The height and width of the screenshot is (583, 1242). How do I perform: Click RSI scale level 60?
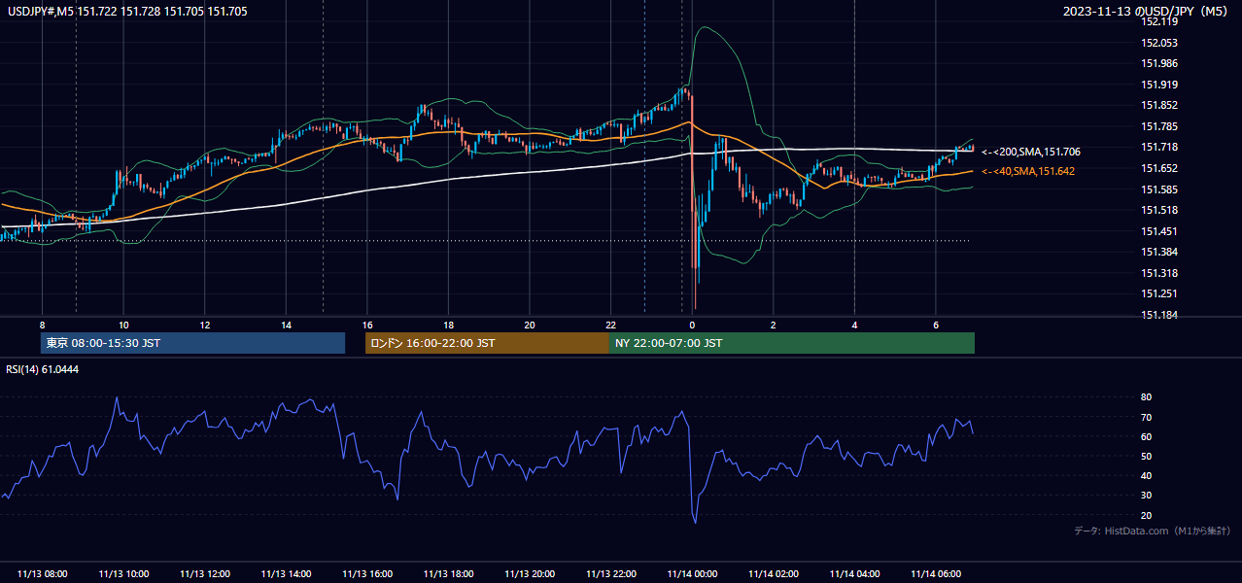[x=1146, y=436]
